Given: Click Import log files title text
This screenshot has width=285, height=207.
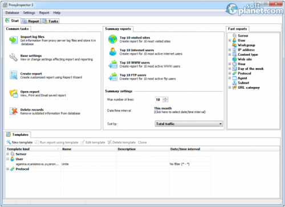Looking at the screenshot, I should coord(32,37).
